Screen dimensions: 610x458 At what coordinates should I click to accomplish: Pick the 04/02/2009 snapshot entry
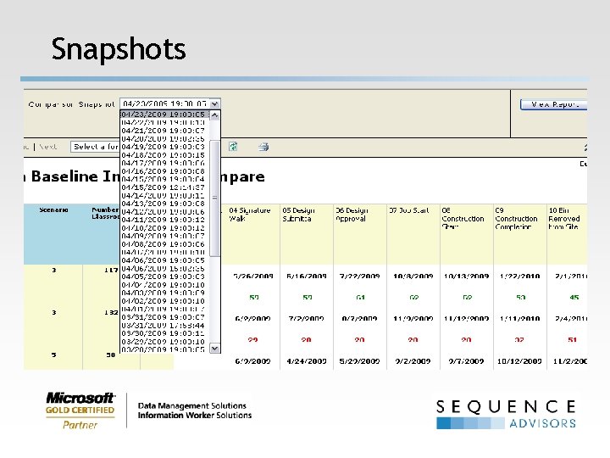click(x=165, y=301)
